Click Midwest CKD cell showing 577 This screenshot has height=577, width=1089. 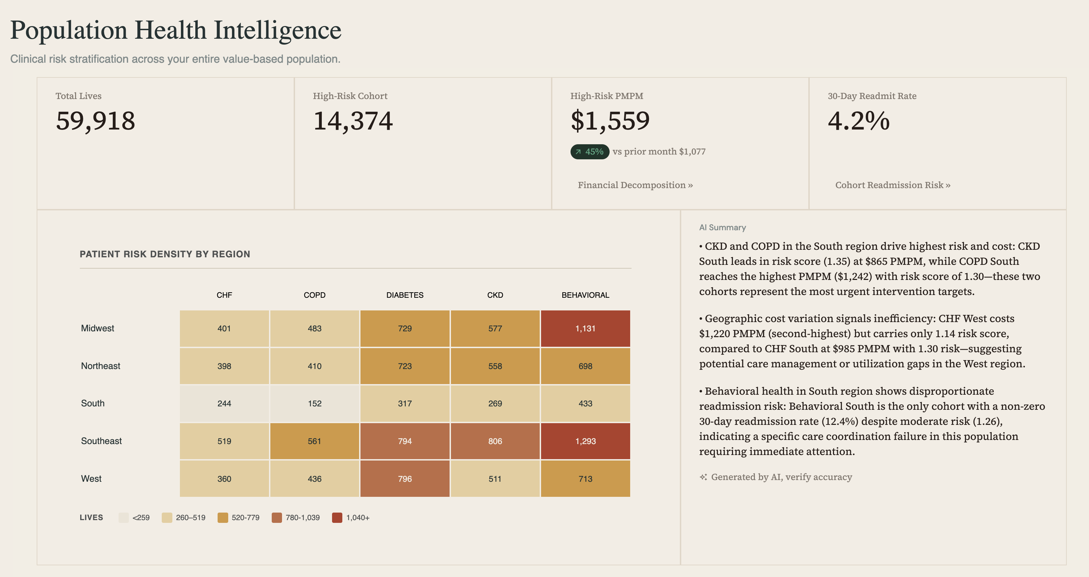coord(495,329)
